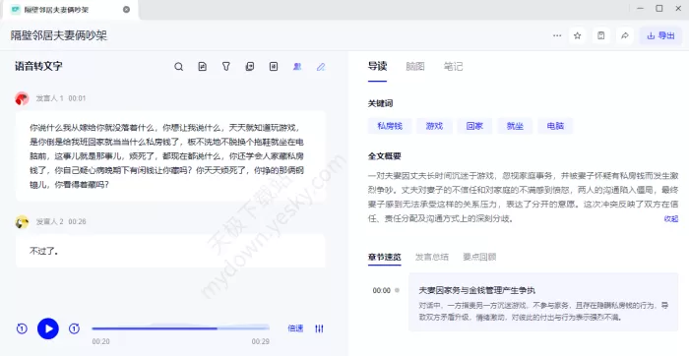The width and height of the screenshot is (689, 356).
Task: Click the filter funnel icon
Action: point(225,67)
